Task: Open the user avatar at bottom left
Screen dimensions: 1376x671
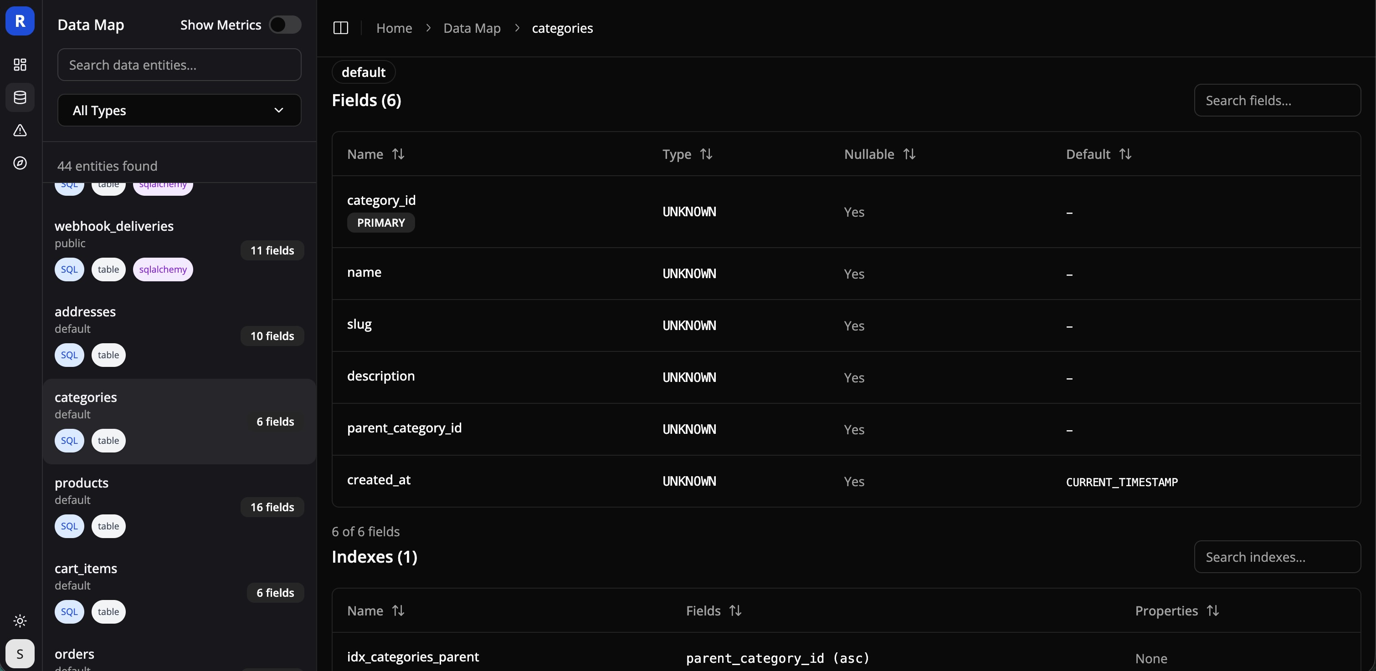Action: pos(20,653)
